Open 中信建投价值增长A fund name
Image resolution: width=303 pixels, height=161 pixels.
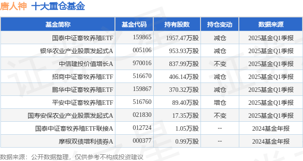tap(86, 64)
